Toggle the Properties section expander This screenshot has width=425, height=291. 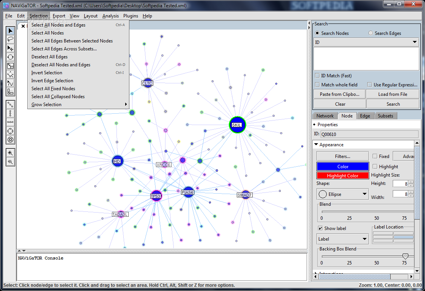pos(315,125)
